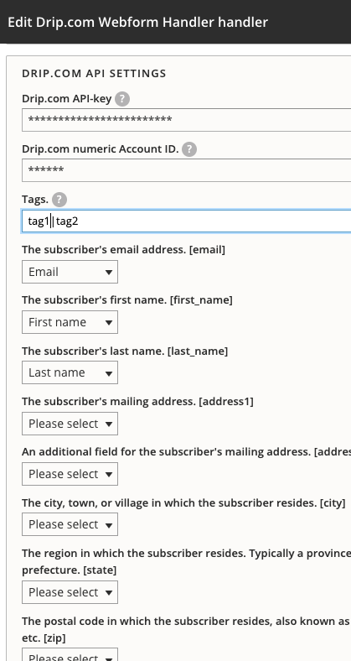Focus the Drip.com API-key input field

pyautogui.click(x=187, y=120)
